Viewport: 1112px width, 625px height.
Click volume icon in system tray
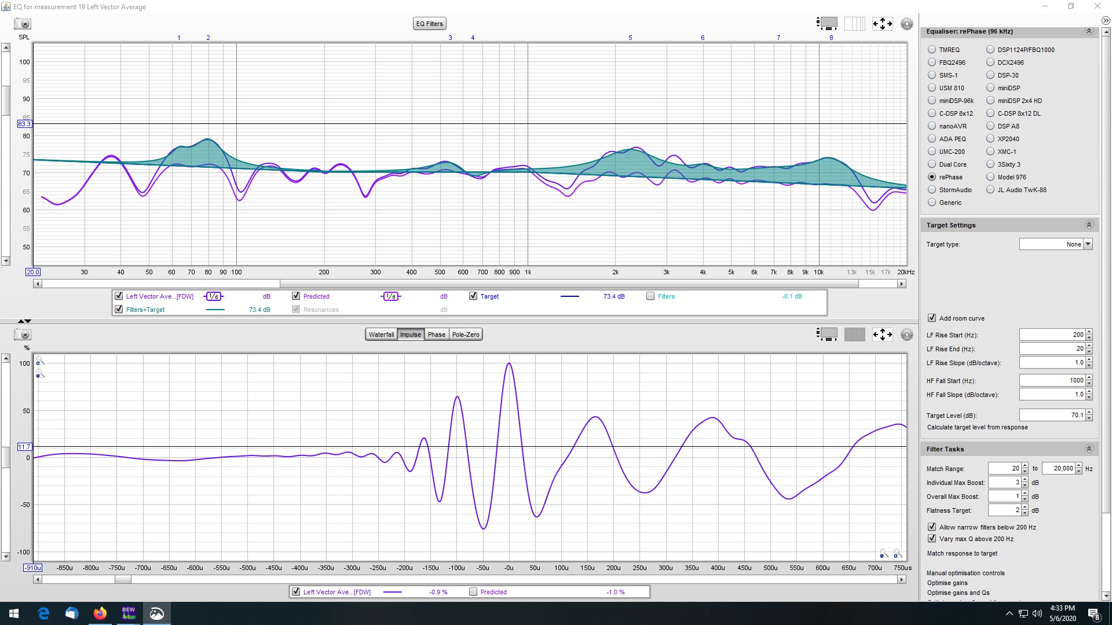[x=1037, y=613]
